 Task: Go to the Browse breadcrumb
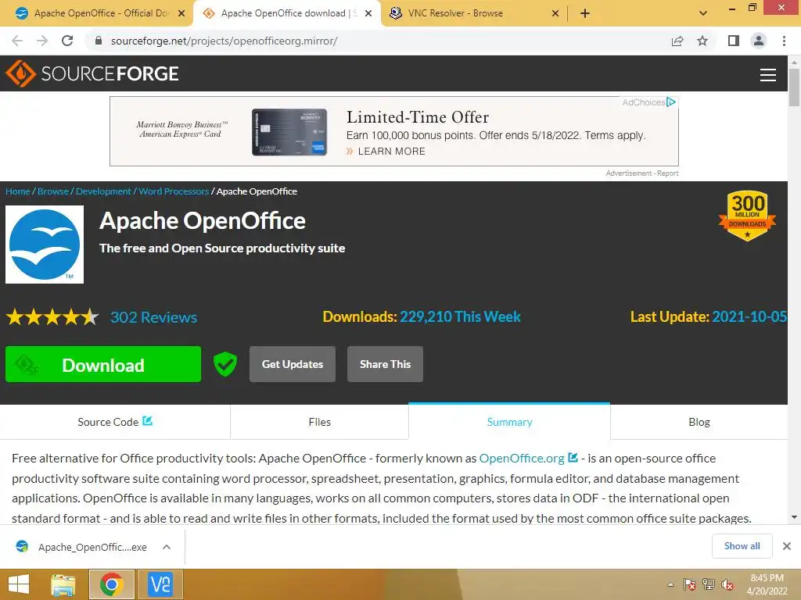click(x=53, y=191)
